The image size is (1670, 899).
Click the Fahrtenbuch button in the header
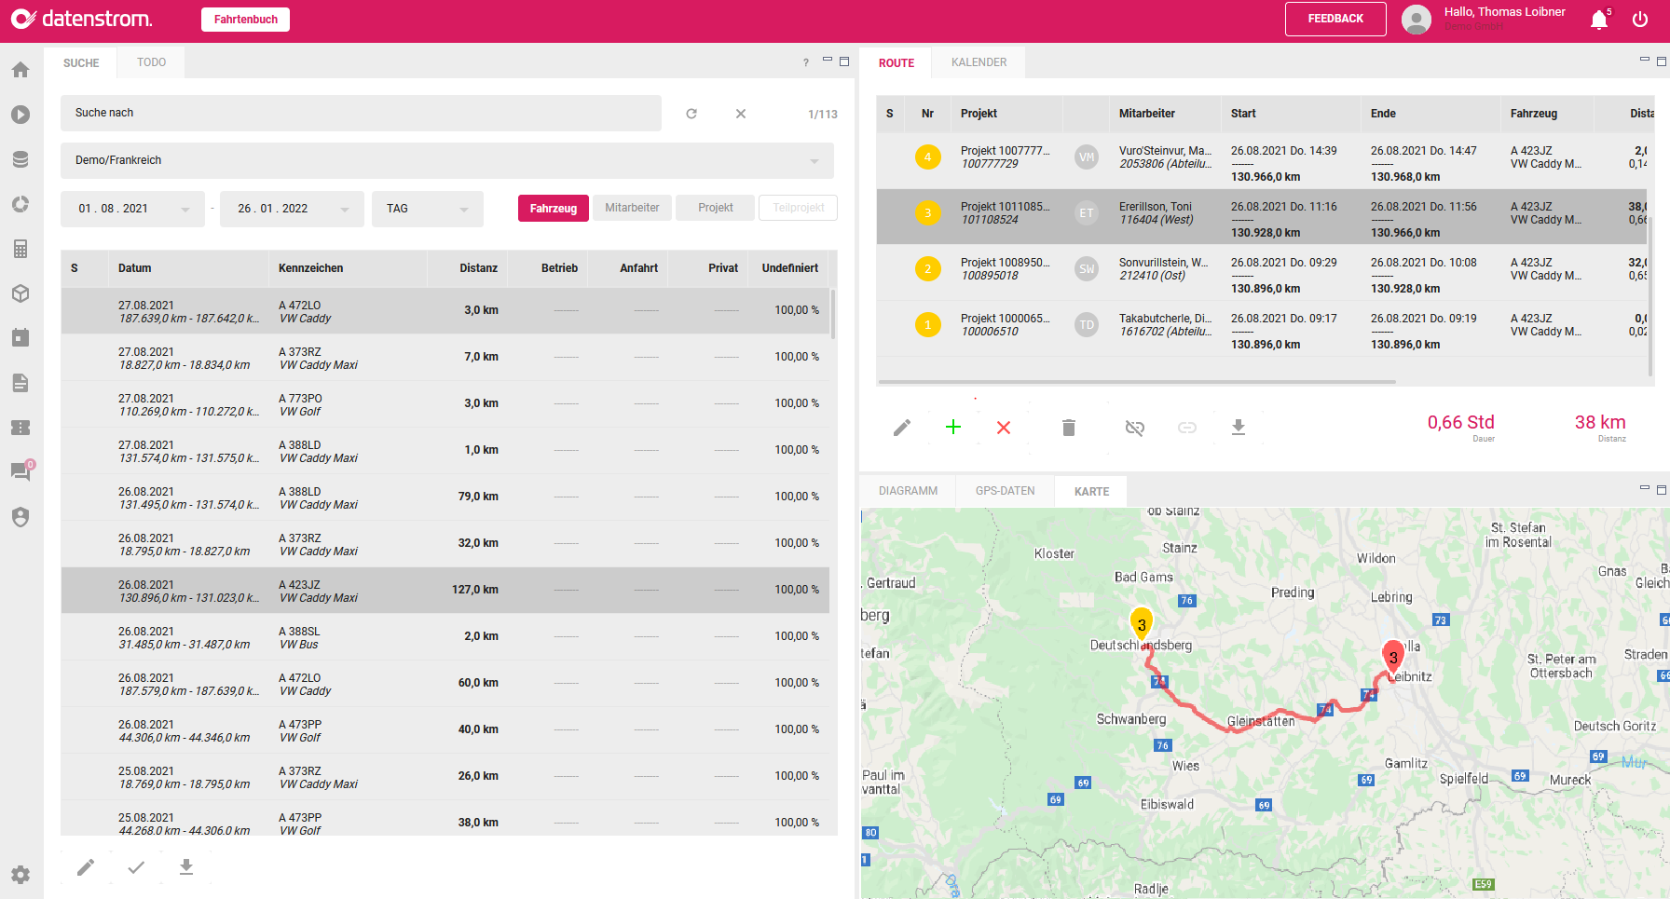point(245,19)
